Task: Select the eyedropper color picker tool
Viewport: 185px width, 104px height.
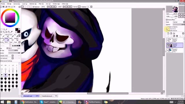Action: [12, 32]
